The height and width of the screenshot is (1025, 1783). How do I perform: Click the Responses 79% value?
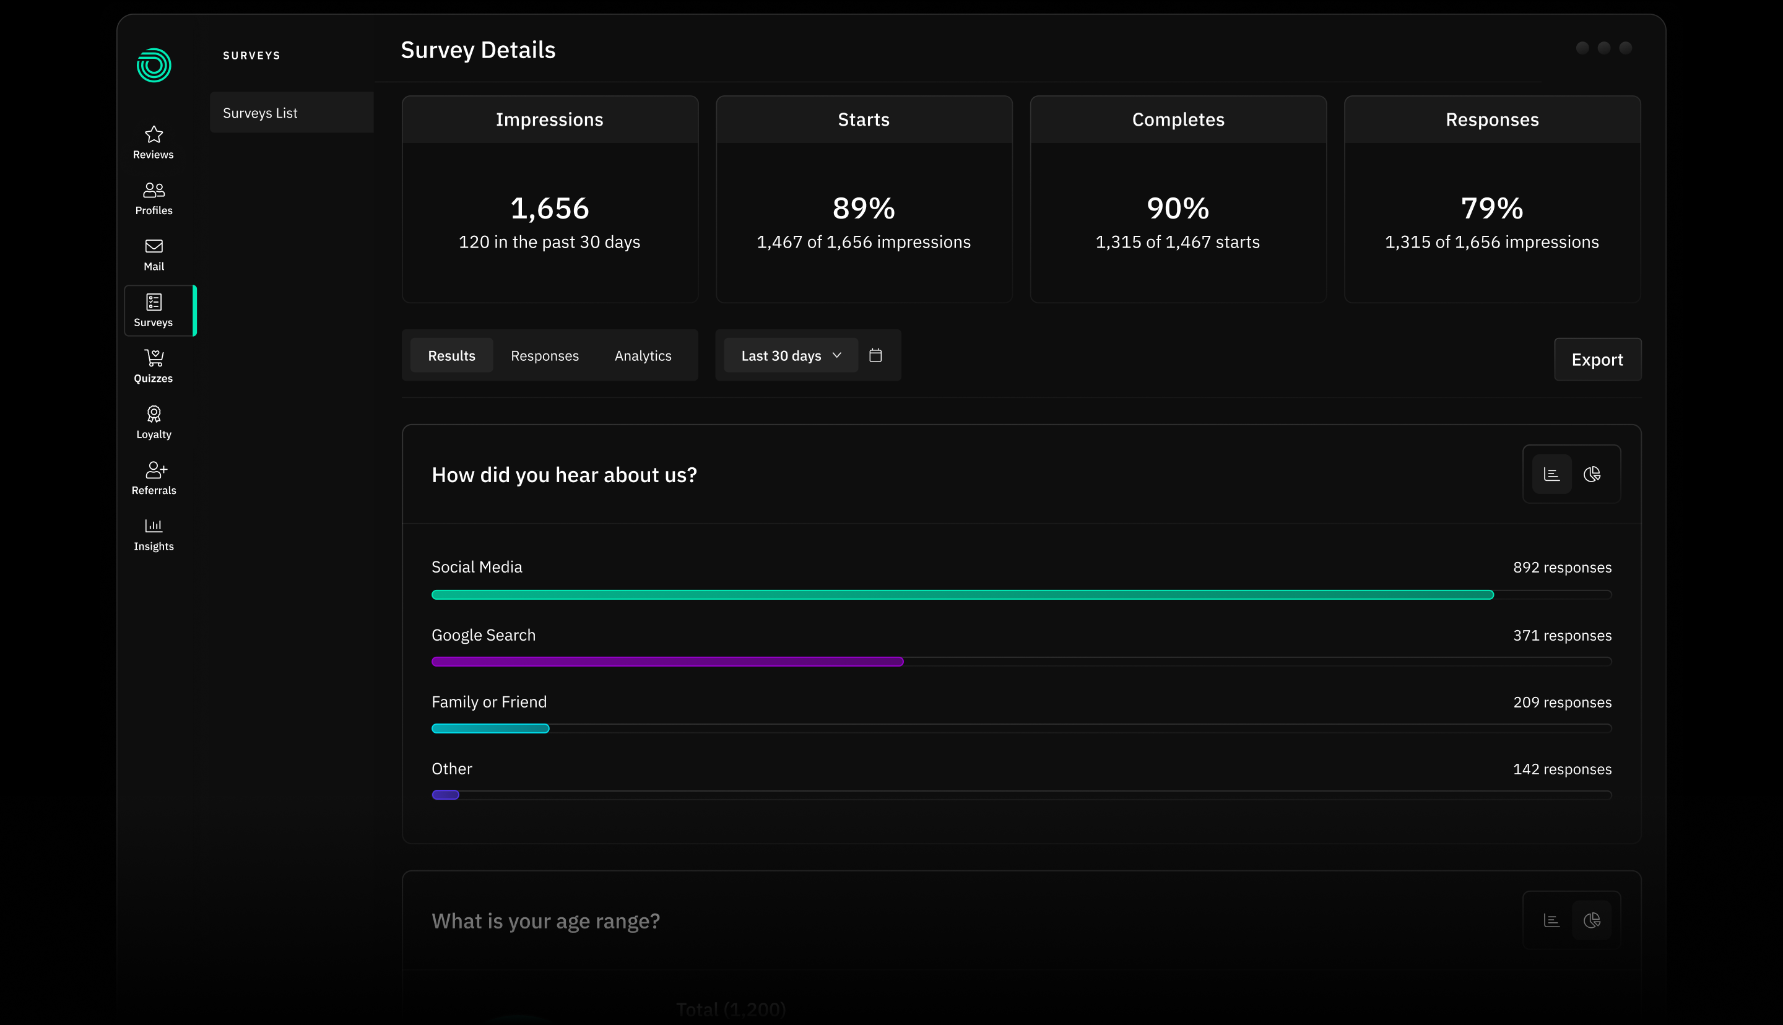click(x=1491, y=209)
